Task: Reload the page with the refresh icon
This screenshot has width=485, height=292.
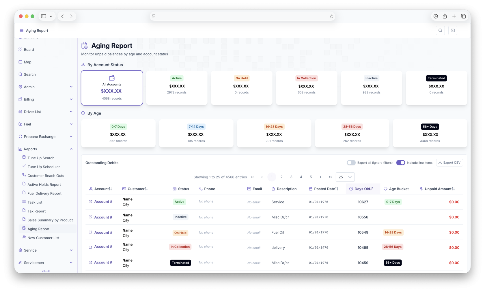Action: pyautogui.click(x=331, y=16)
